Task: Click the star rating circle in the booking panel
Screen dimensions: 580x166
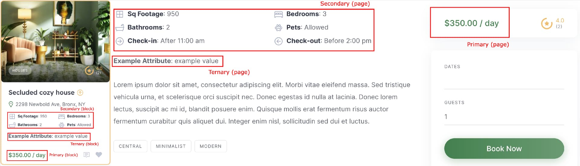Action: click(x=546, y=23)
